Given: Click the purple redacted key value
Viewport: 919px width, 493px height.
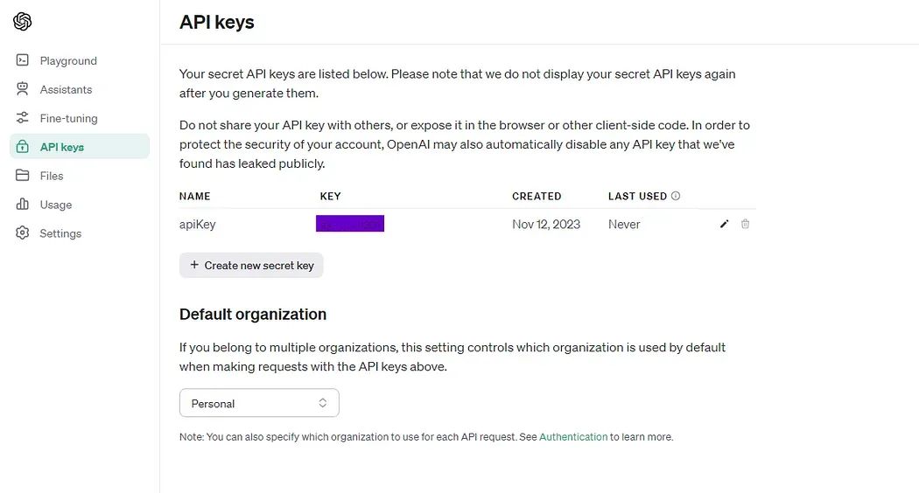Looking at the screenshot, I should (350, 224).
